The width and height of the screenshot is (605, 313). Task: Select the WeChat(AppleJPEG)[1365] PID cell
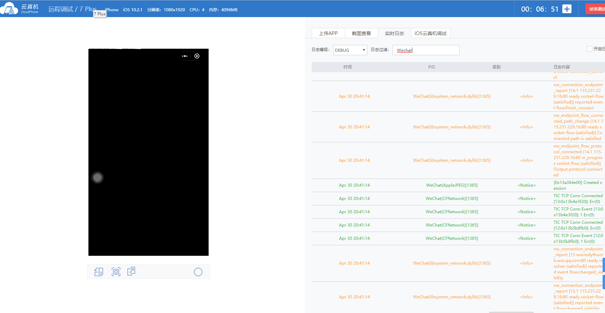[452, 185]
